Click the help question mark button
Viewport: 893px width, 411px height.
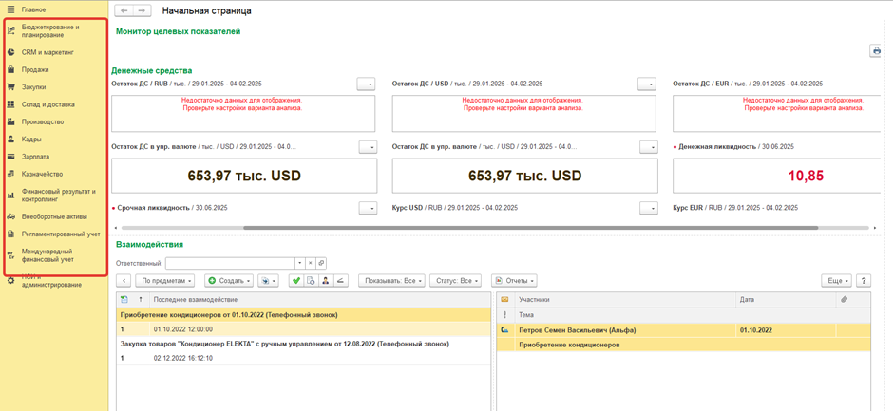[864, 281]
